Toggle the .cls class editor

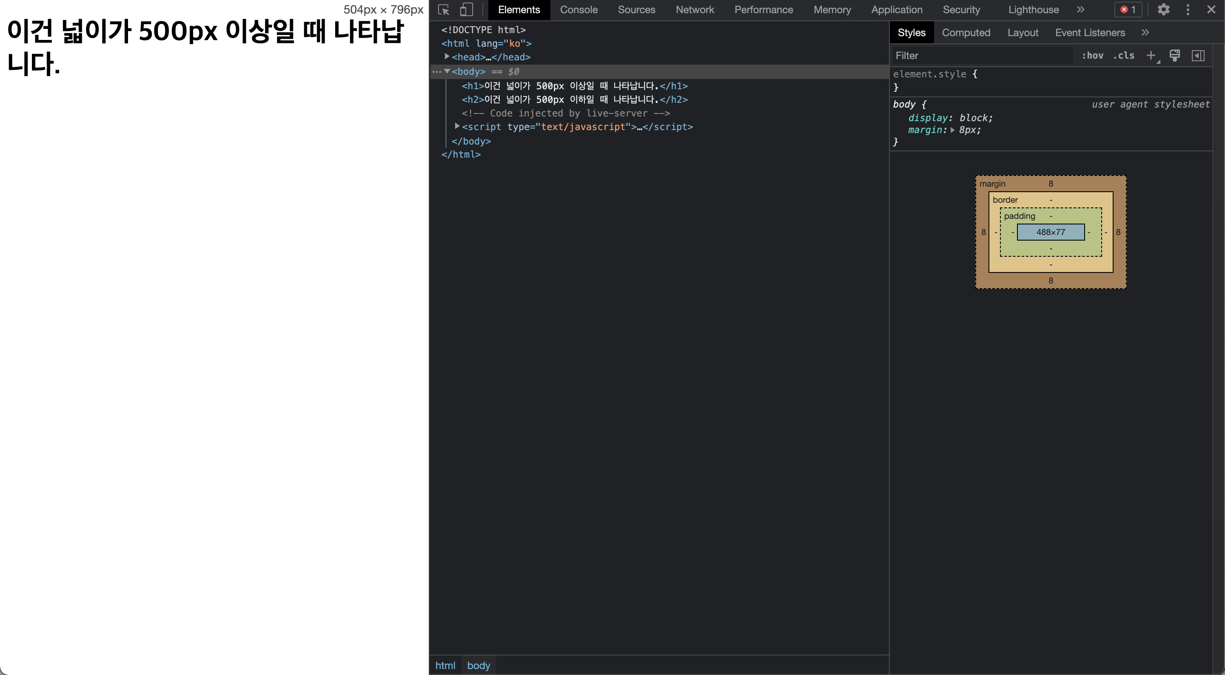click(1123, 56)
